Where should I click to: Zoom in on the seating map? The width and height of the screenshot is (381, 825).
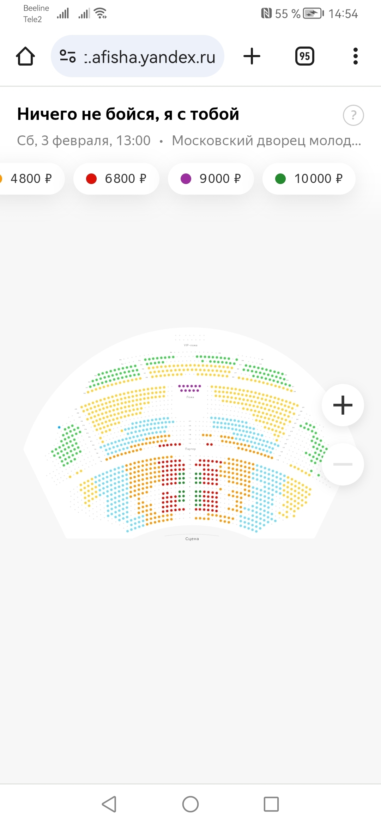pyautogui.click(x=343, y=405)
